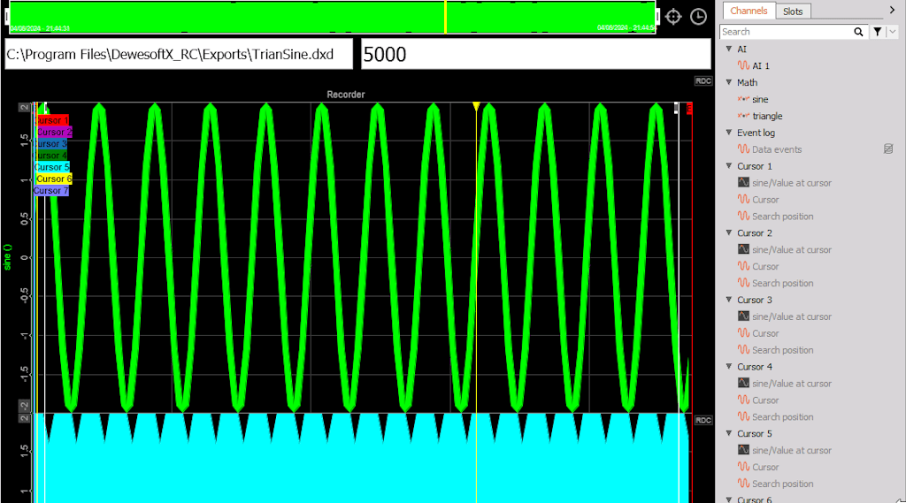This screenshot has width=906, height=503.
Task: Click Cursor 1 Search position icon
Action: tap(743, 216)
